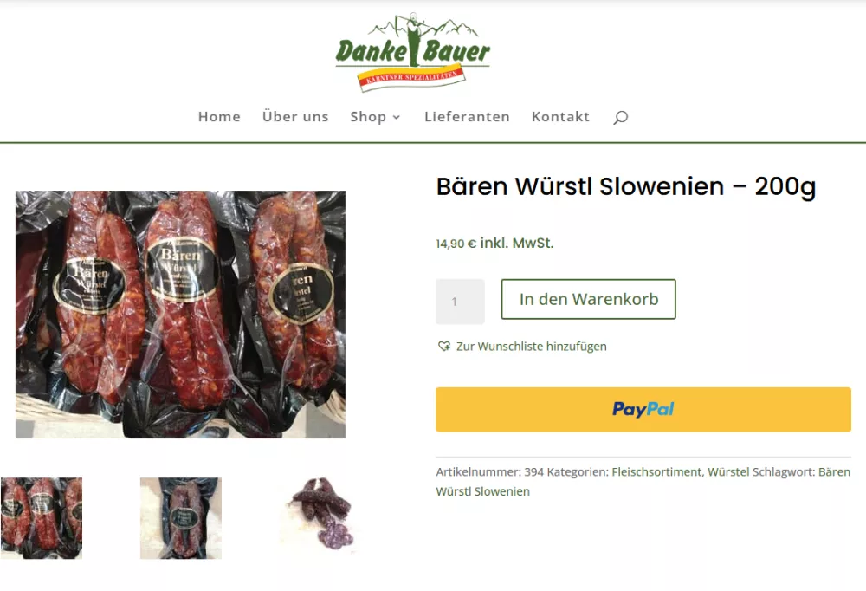Open the Lieferanten page
This screenshot has height=591, width=866.
467,117
